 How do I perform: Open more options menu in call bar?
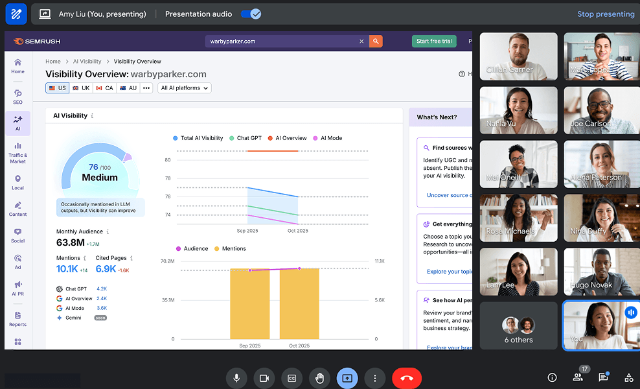tap(374, 377)
